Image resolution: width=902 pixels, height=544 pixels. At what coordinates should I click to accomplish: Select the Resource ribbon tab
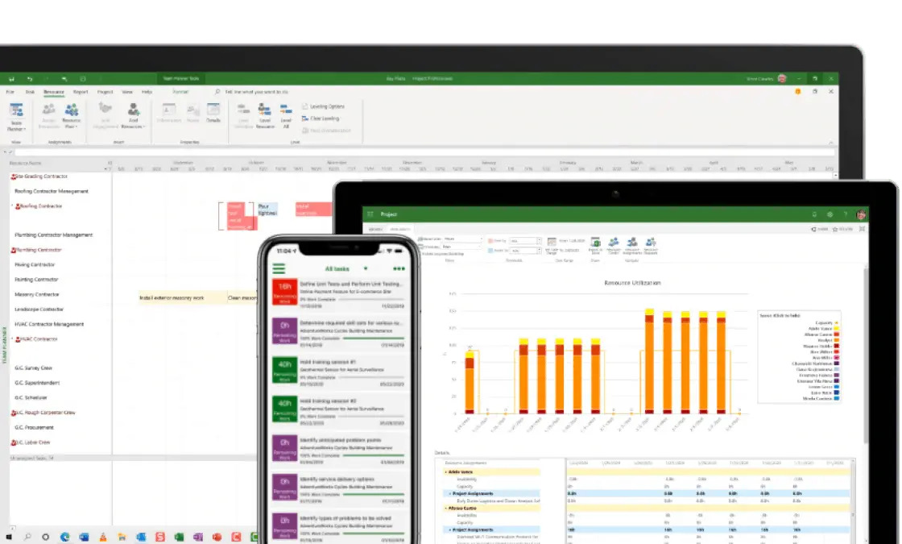click(53, 92)
